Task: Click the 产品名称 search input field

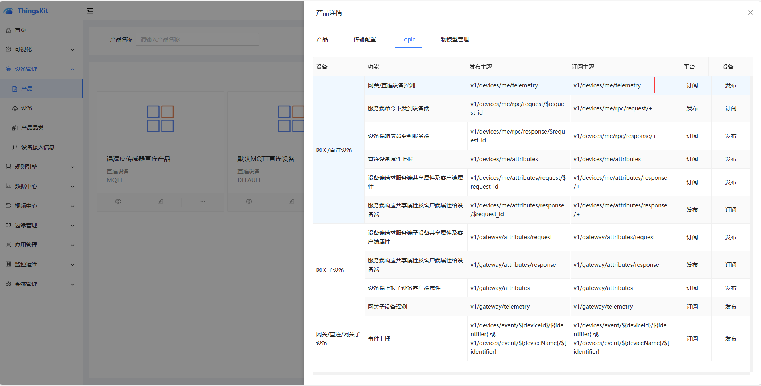Action: point(197,39)
